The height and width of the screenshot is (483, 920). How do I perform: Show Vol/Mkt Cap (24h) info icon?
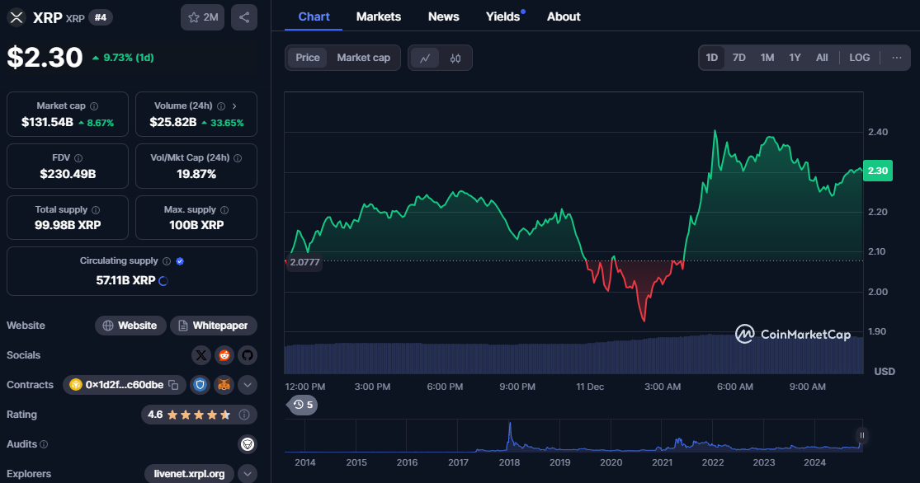coord(238,158)
